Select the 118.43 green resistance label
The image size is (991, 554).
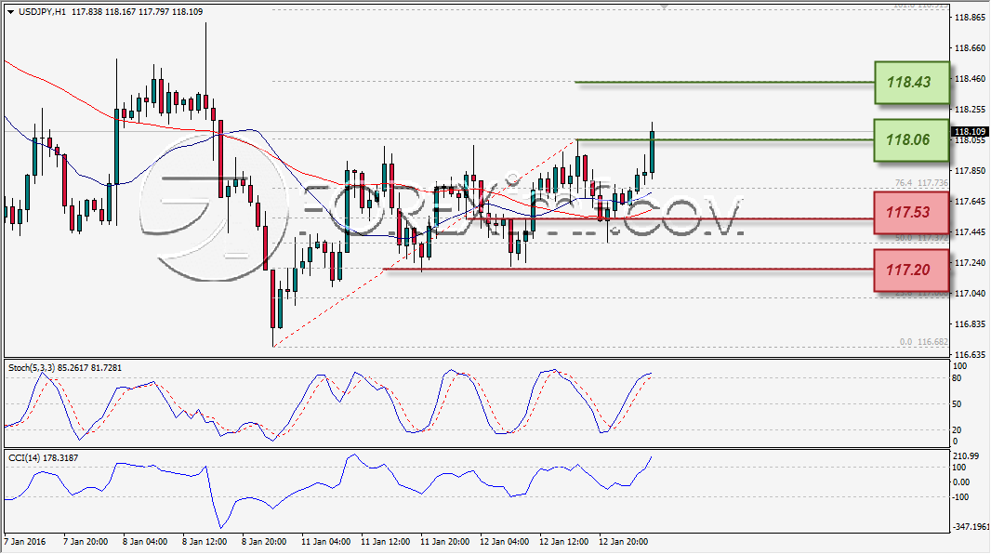911,82
